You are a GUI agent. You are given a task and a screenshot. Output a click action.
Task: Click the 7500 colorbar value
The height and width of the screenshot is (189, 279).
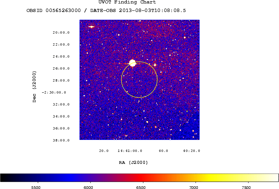click(246, 187)
